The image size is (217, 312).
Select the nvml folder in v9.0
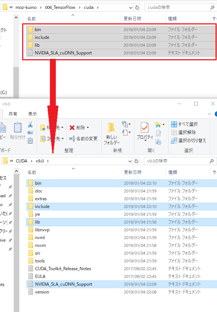(x=122, y=237)
